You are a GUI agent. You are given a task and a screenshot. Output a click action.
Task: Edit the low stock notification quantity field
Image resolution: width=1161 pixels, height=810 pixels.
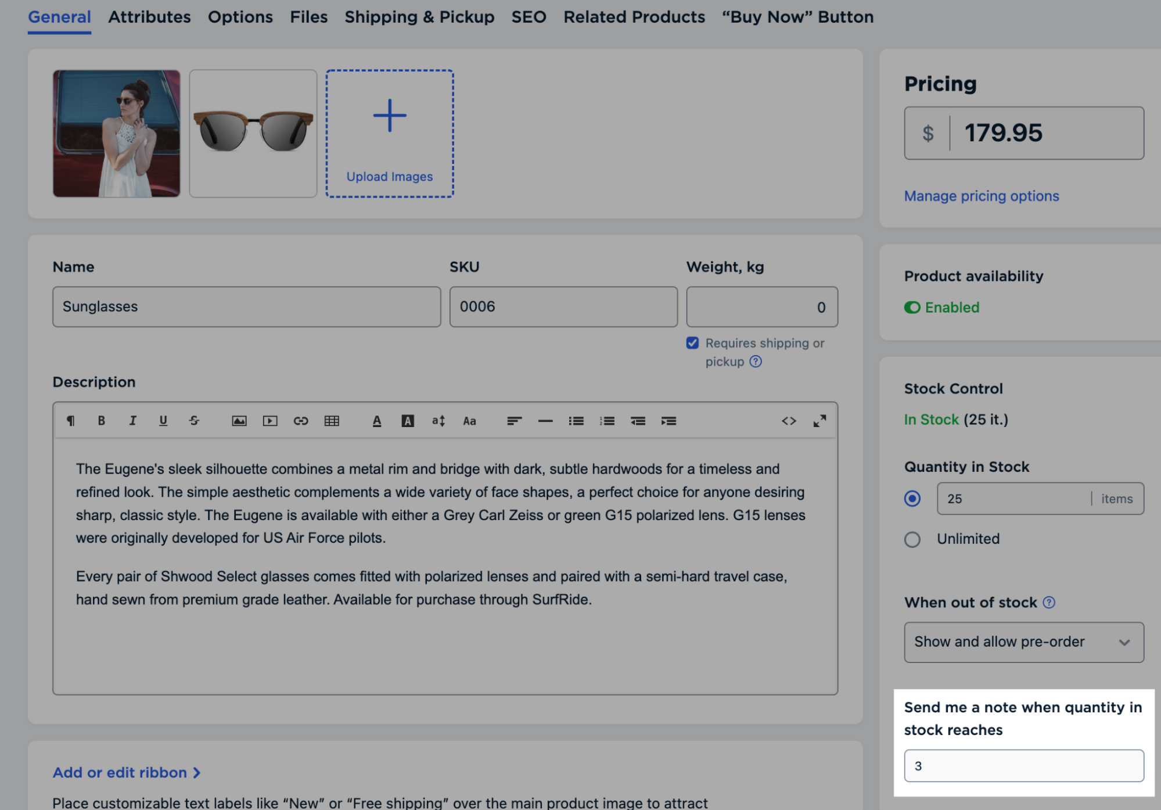(1023, 765)
